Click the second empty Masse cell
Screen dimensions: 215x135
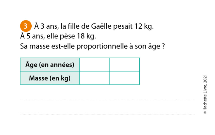point(124,78)
